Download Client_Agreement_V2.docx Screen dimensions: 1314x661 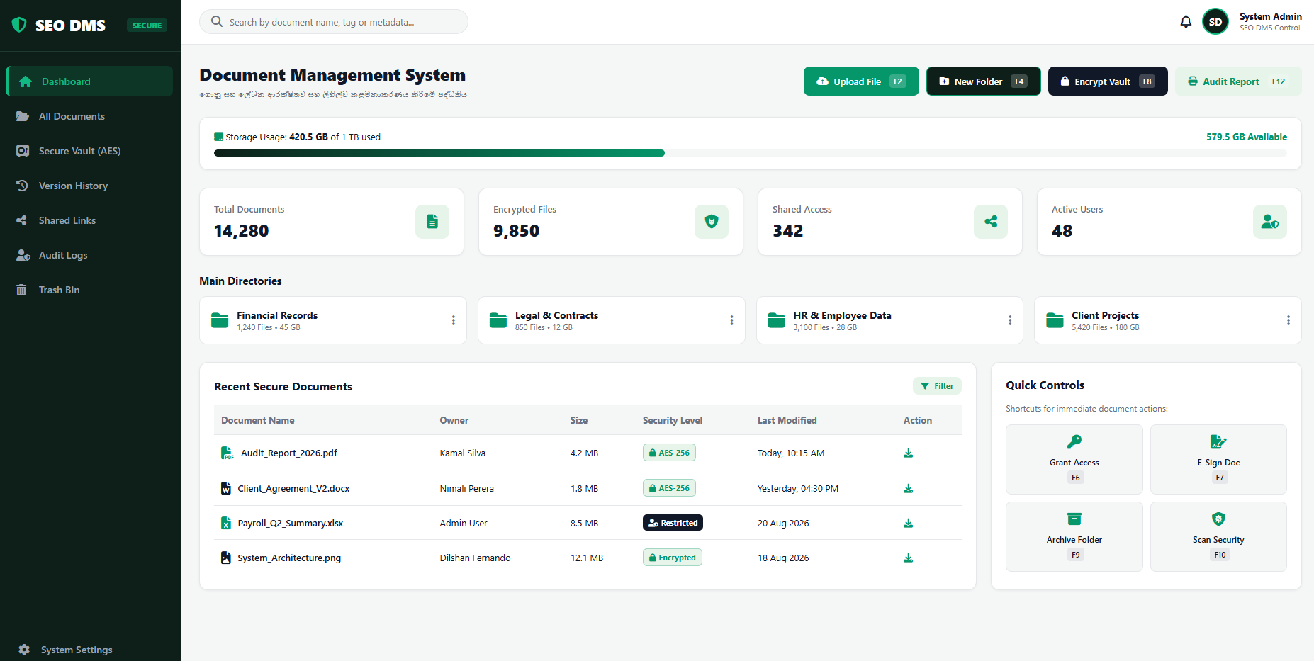pyautogui.click(x=908, y=488)
